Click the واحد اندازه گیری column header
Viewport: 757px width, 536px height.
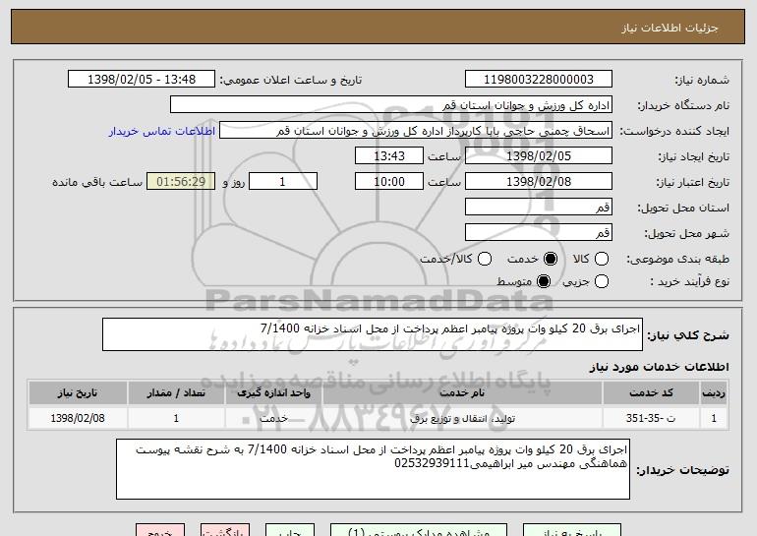[273, 393]
